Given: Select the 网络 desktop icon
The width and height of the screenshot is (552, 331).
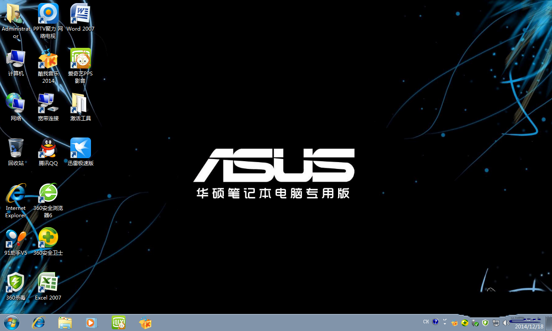Looking at the screenshot, I should click(16, 107).
